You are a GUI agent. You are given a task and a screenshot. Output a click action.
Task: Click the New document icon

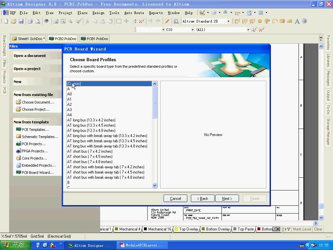point(6,21)
